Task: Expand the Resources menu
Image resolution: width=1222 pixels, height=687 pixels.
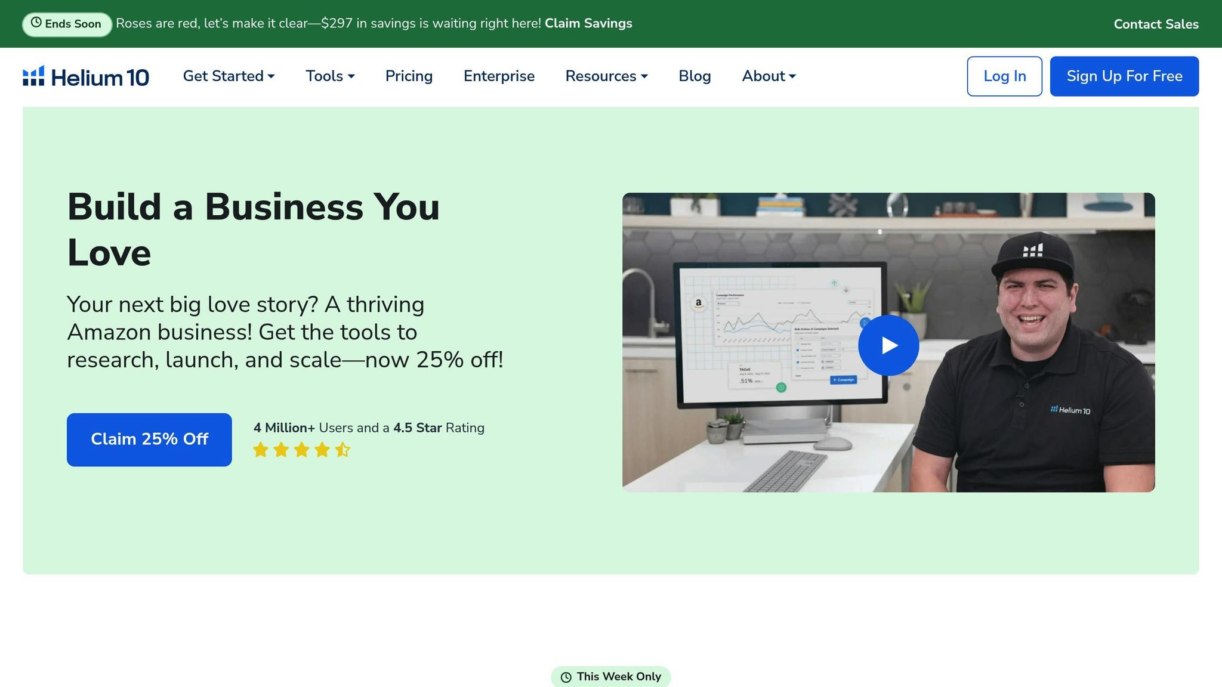Action: point(606,76)
